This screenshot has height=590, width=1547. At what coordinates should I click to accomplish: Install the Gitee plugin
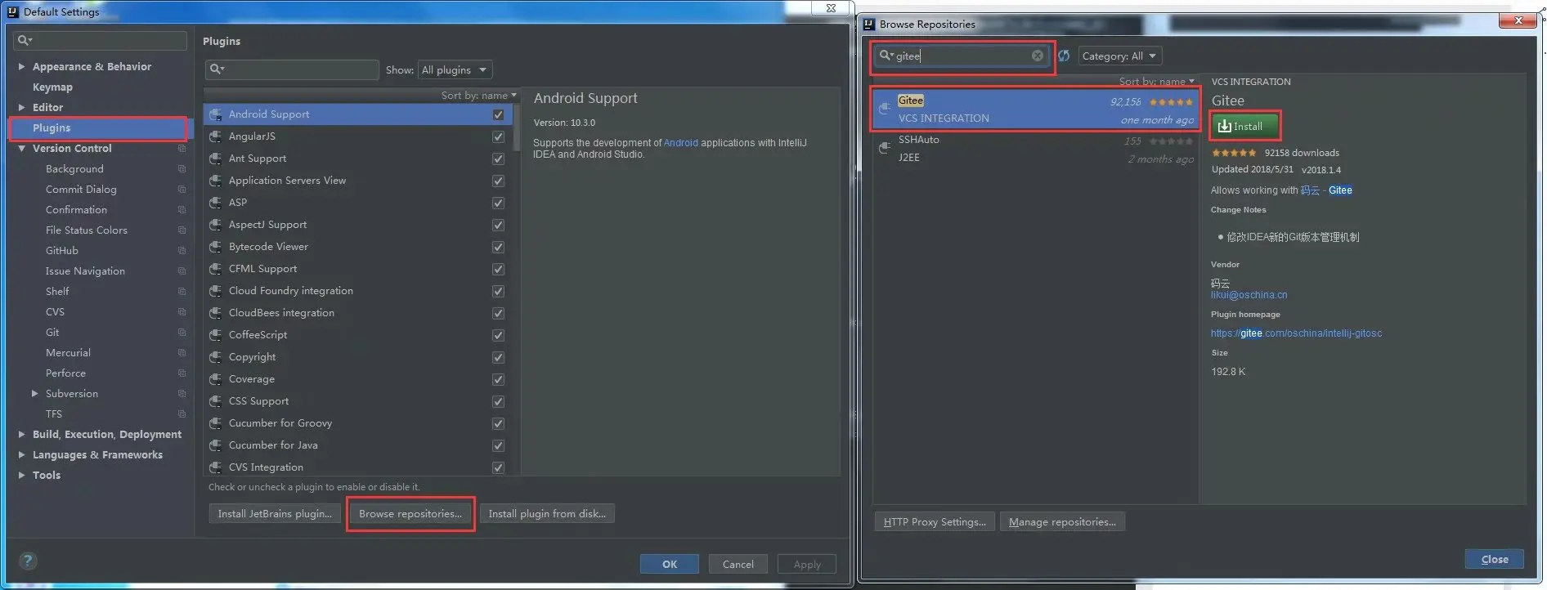(1244, 127)
